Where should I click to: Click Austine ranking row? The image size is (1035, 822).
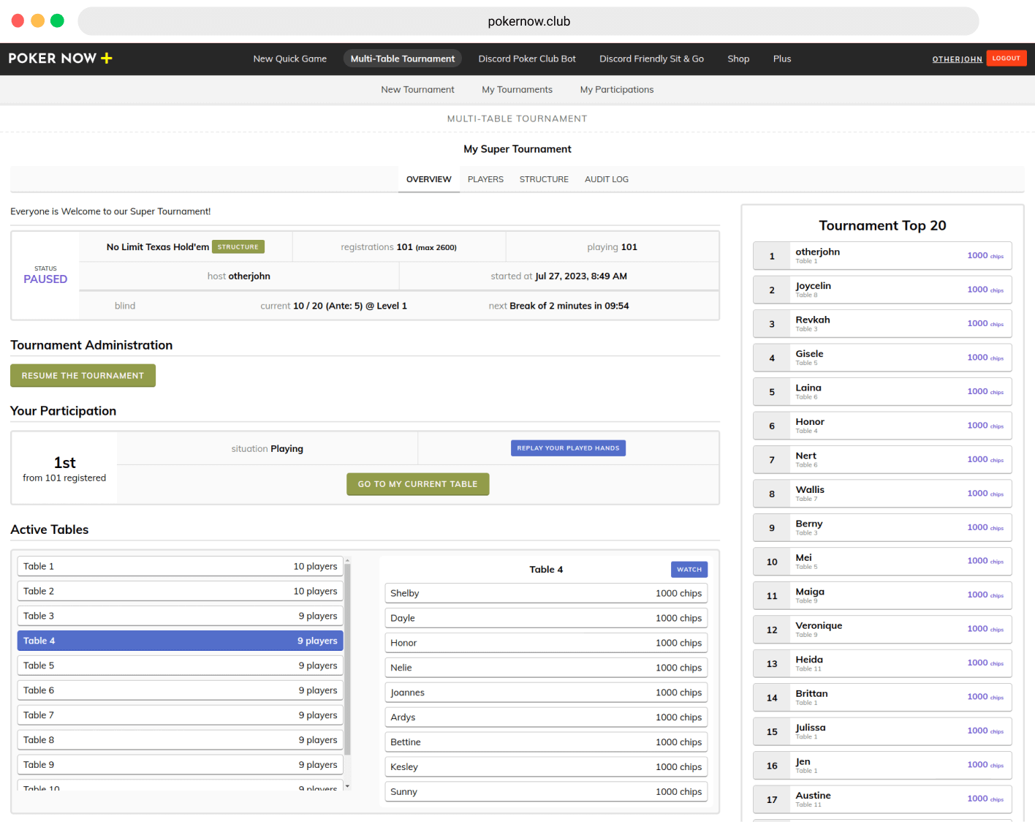pyautogui.click(x=882, y=799)
